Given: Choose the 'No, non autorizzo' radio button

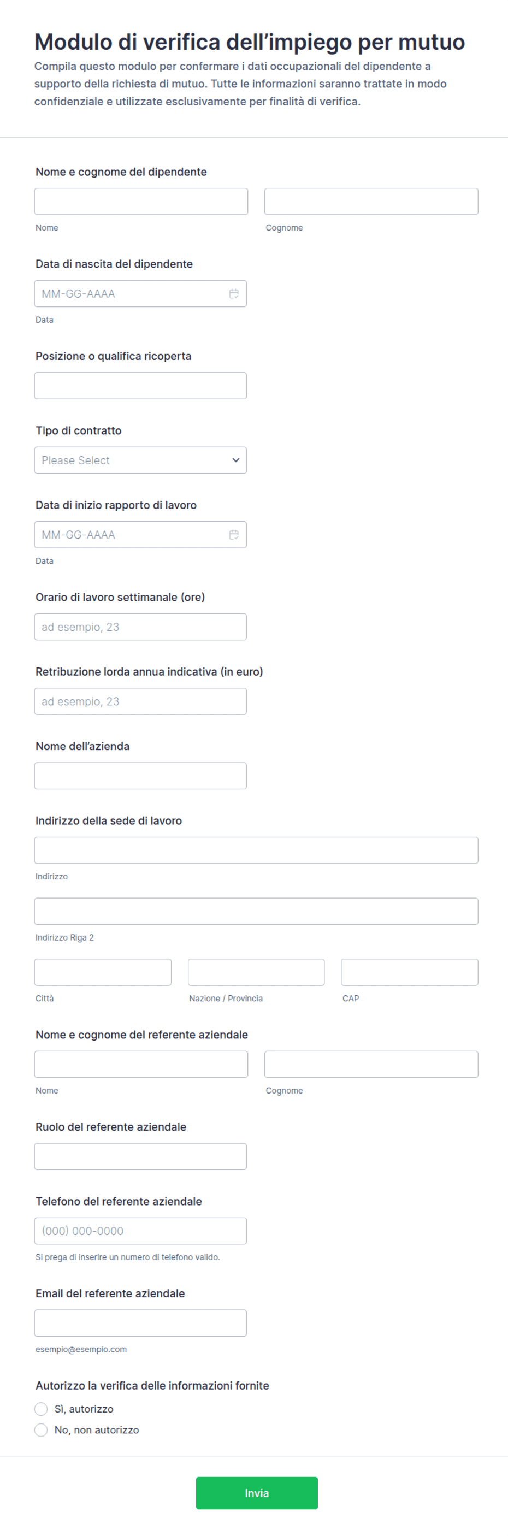Looking at the screenshot, I should (41, 1430).
